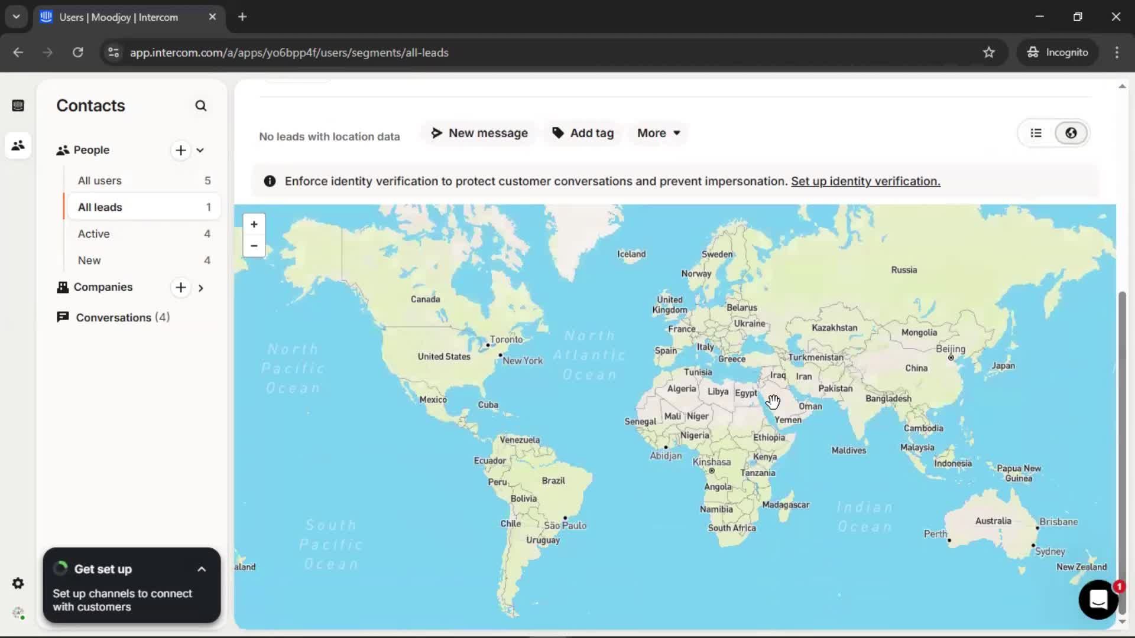Click the 'No leads with location data' text
1135x638 pixels.
(x=329, y=136)
